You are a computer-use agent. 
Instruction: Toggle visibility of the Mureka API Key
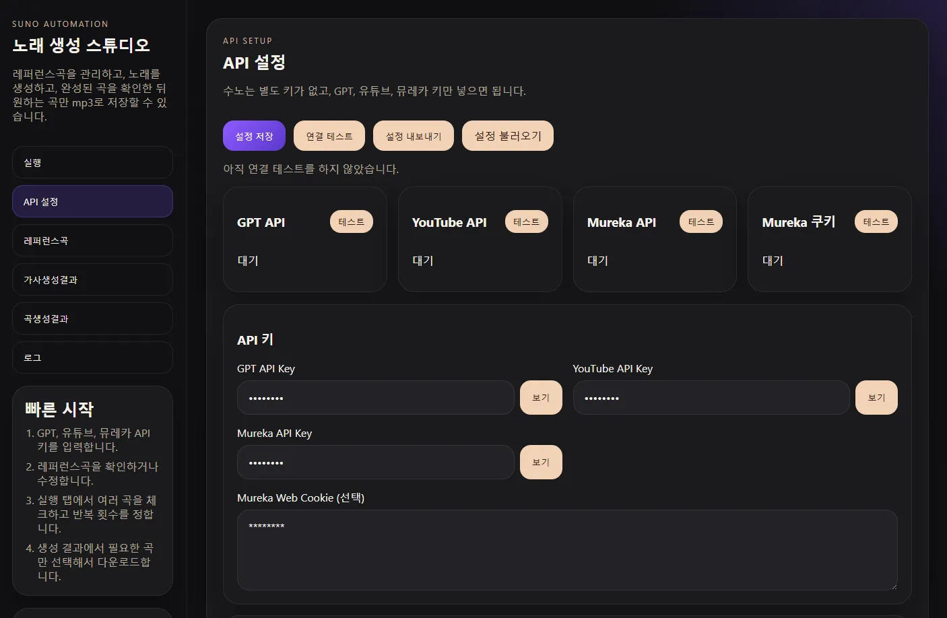(541, 462)
